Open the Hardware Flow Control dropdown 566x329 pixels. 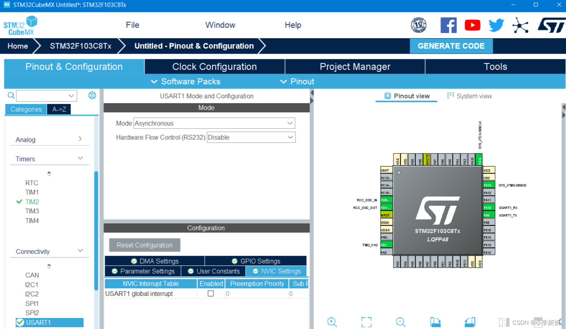(250, 137)
